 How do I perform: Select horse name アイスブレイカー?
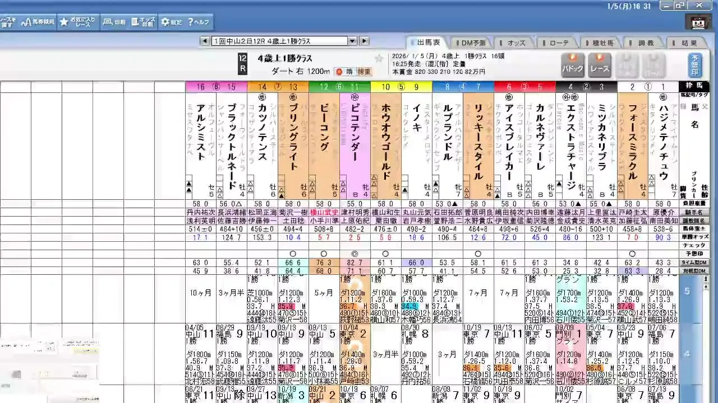click(509, 141)
